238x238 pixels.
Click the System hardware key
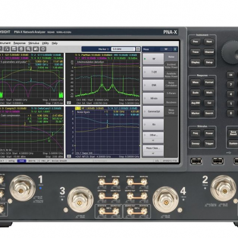[233, 143]
